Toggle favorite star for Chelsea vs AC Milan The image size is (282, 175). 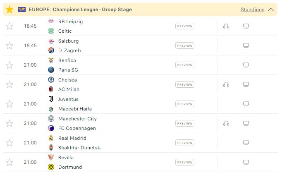pyautogui.click(x=10, y=84)
